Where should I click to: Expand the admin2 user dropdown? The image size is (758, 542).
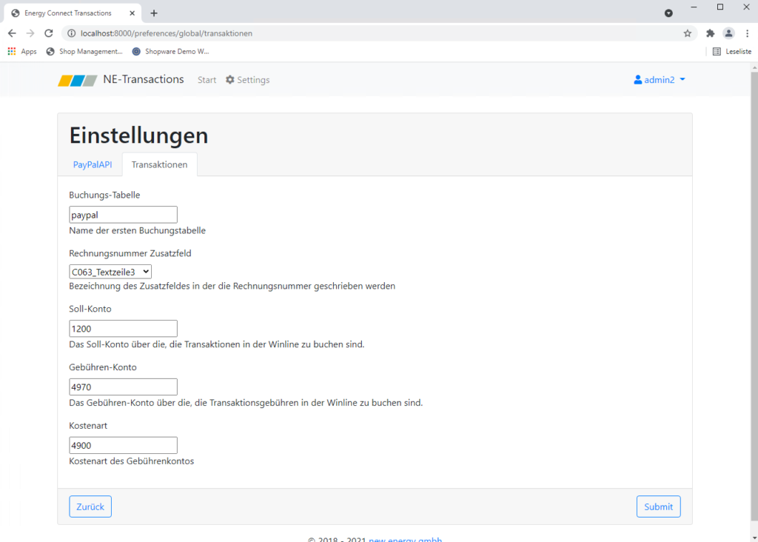pyautogui.click(x=660, y=80)
